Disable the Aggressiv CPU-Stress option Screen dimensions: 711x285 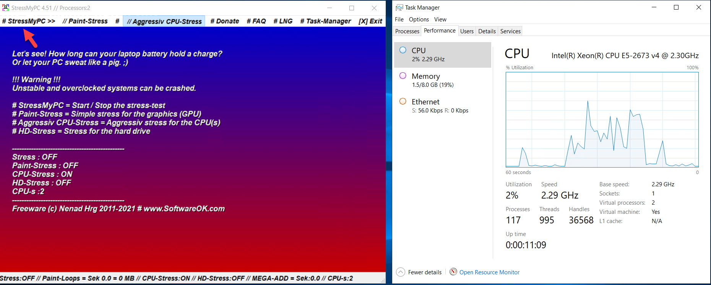point(164,21)
